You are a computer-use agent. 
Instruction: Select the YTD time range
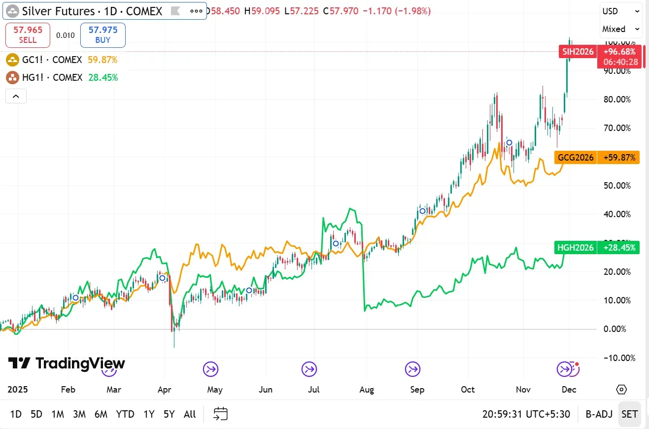pos(125,414)
